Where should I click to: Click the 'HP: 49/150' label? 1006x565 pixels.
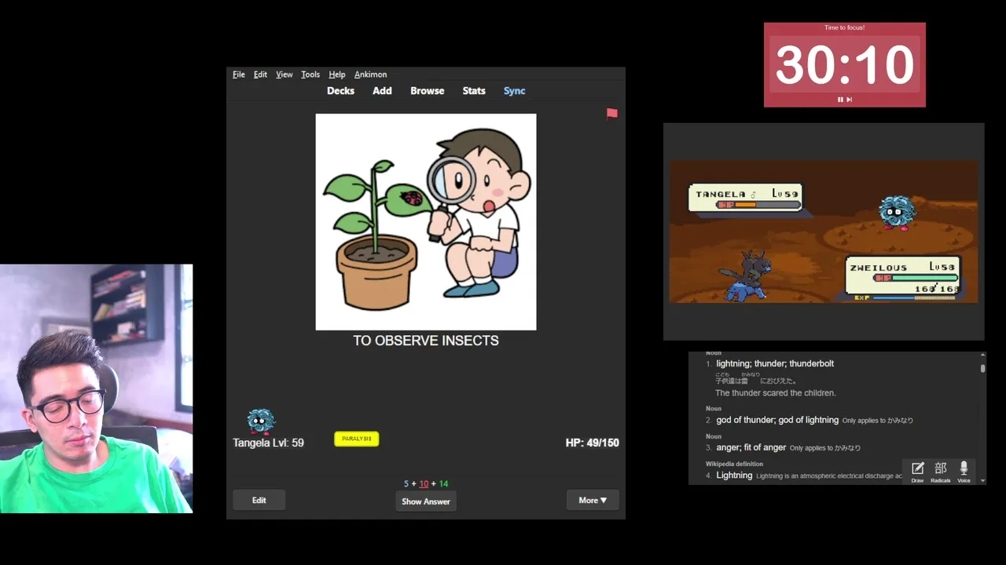(592, 443)
